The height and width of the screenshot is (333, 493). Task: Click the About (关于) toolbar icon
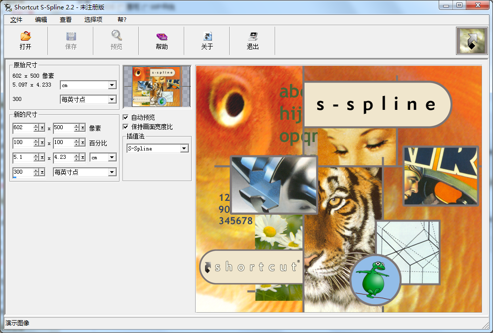tap(207, 36)
